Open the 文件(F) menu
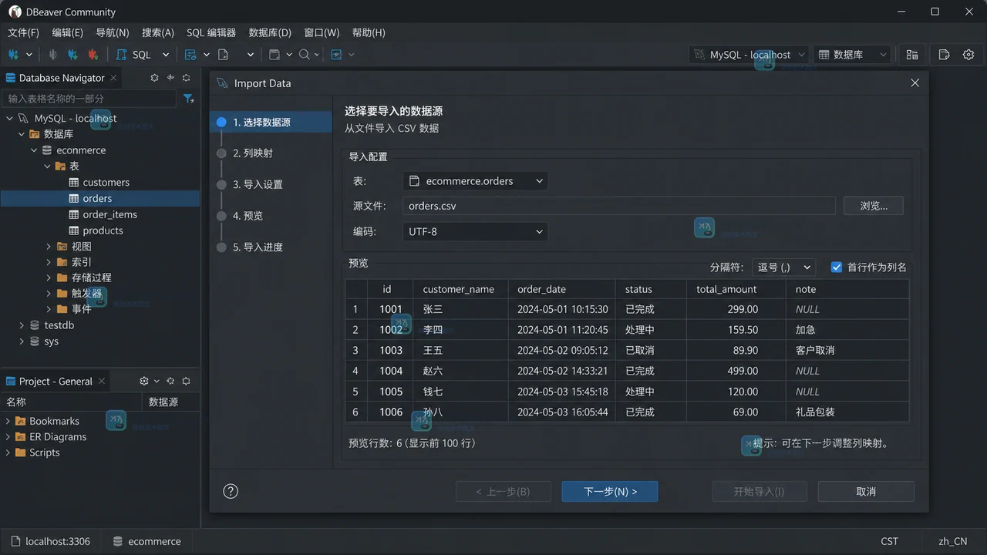987x555 pixels. point(23,32)
